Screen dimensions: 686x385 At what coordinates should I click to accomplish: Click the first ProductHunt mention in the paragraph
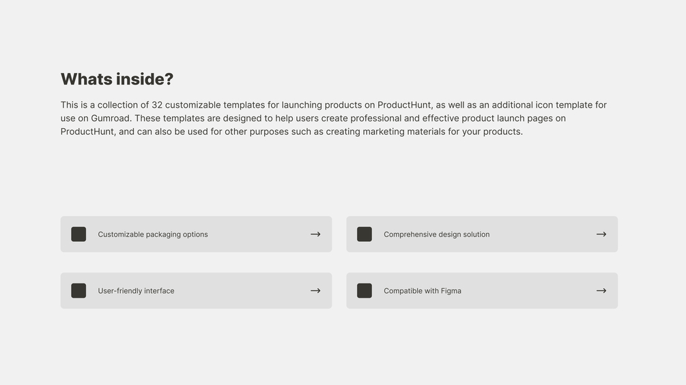tap(405, 105)
